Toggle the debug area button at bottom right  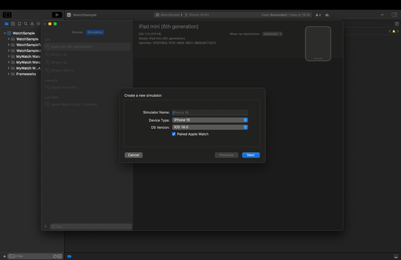(x=396, y=256)
